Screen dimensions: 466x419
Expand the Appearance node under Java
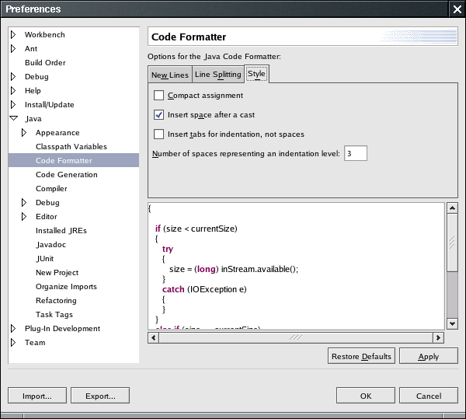(24, 132)
